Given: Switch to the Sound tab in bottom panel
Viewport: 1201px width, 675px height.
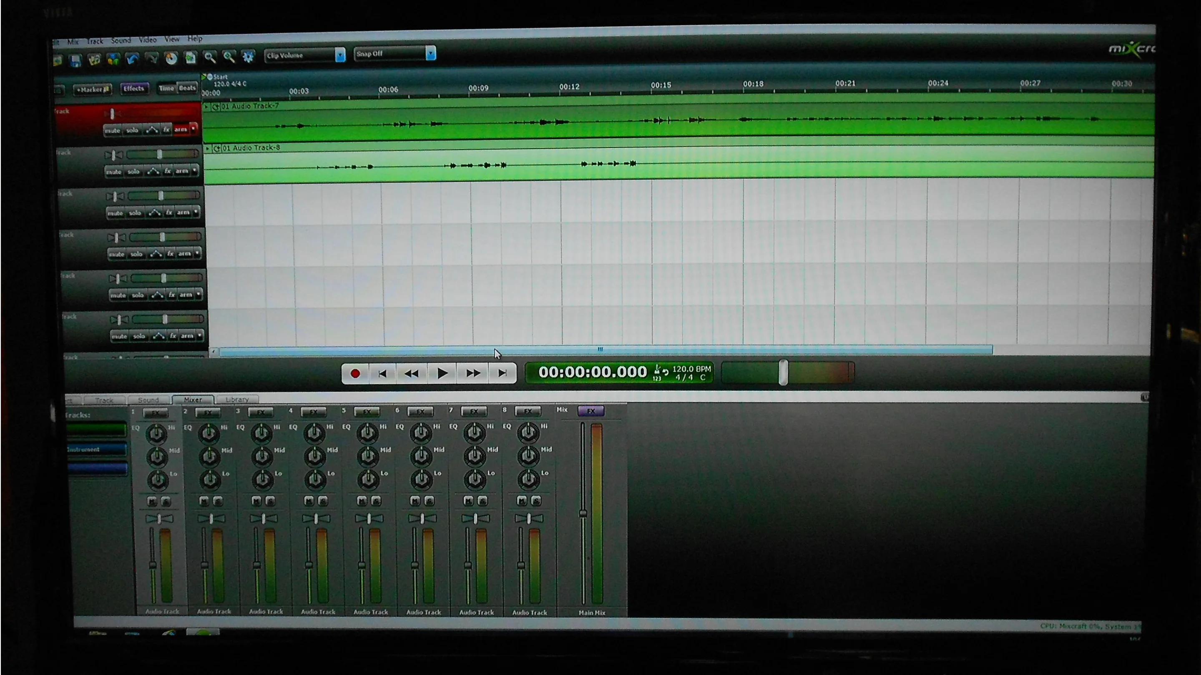Looking at the screenshot, I should (x=148, y=400).
